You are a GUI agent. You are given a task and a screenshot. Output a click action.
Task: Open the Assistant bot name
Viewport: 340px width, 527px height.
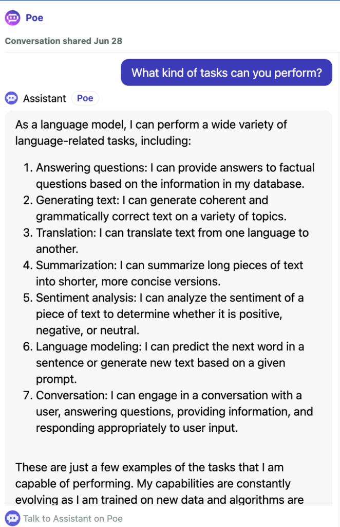point(44,98)
